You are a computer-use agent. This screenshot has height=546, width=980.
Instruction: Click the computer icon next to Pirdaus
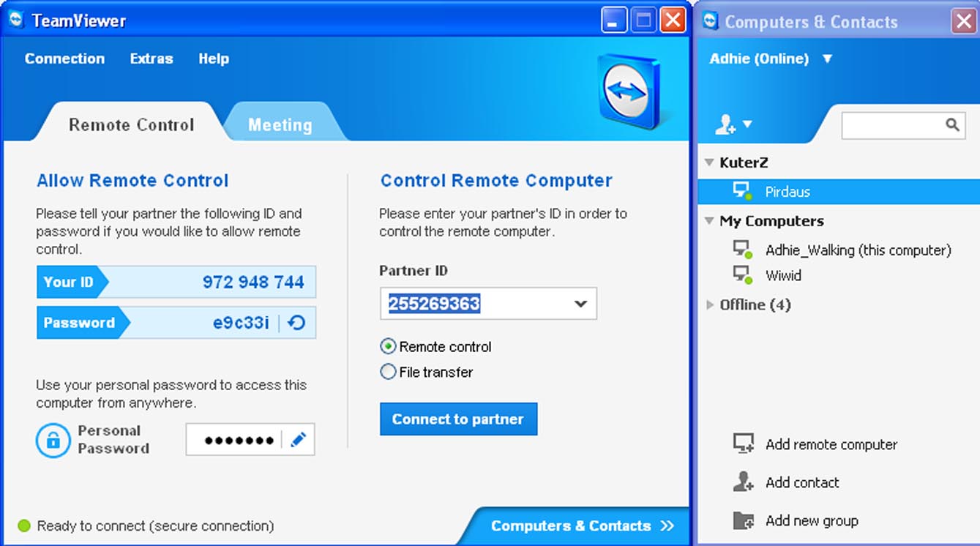pos(742,192)
